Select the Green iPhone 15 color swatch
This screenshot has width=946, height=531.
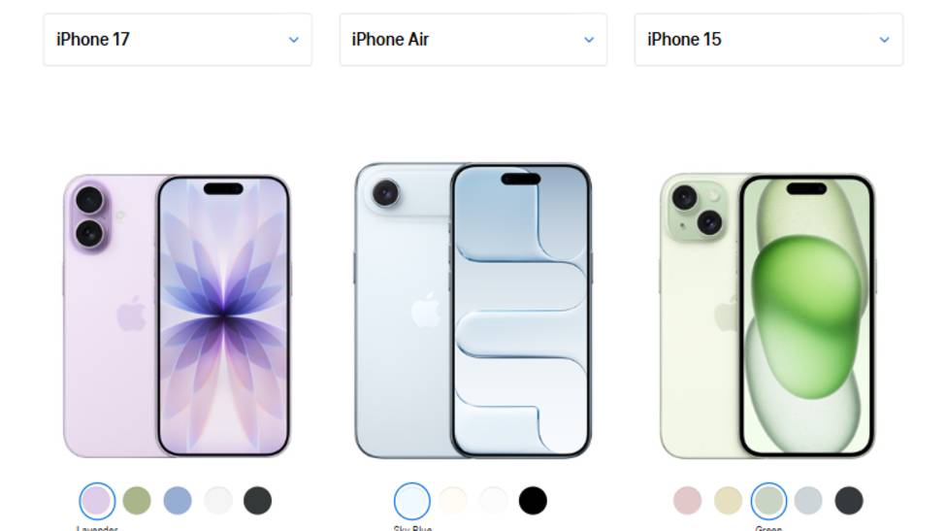tap(768, 501)
